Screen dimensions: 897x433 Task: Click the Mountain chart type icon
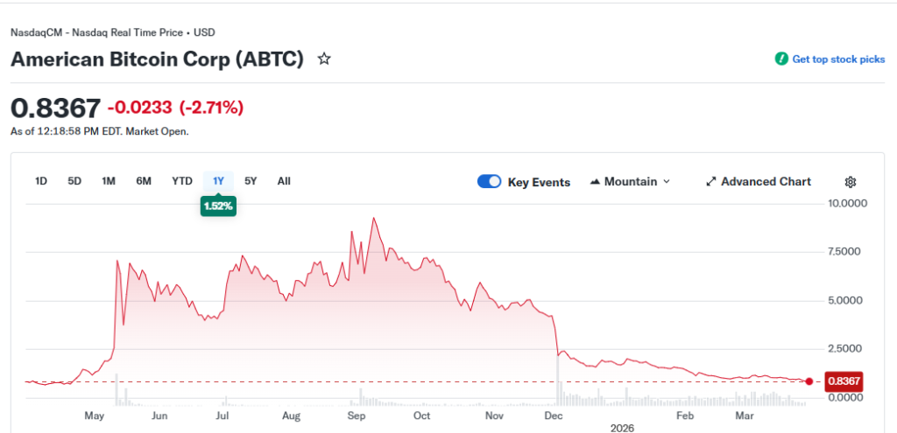(x=596, y=182)
